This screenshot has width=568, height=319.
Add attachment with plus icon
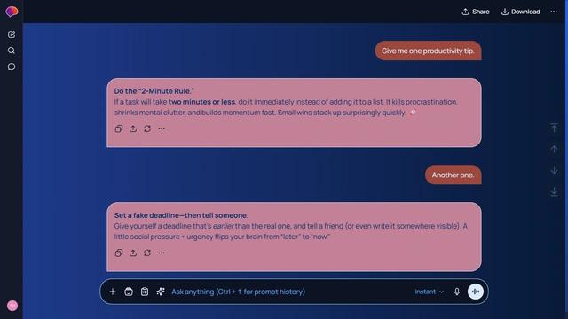point(113,292)
